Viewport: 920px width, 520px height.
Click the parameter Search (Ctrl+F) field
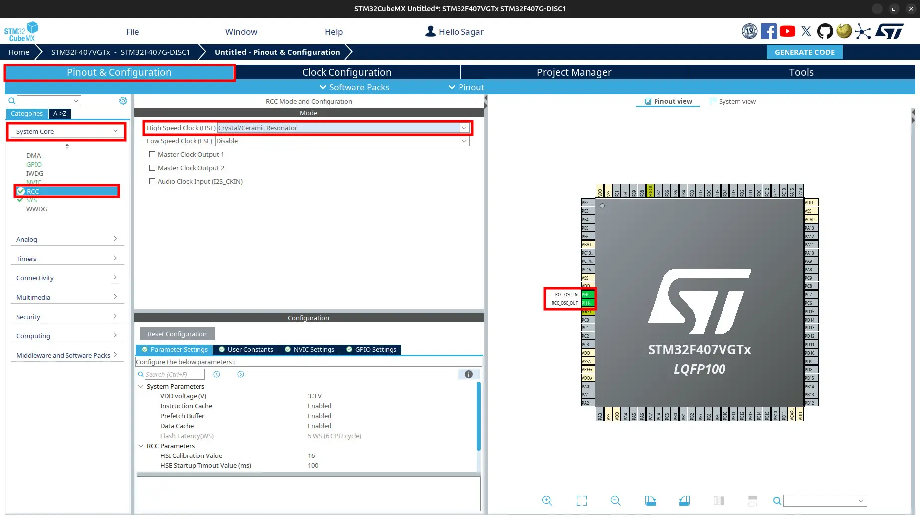pos(175,374)
